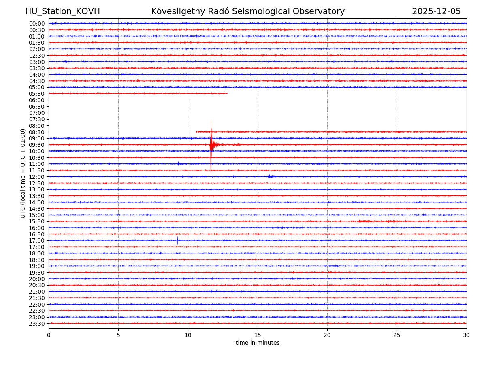
Task: Click the 07:00 time label in the data gap
Action: pyautogui.click(x=37, y=113)
